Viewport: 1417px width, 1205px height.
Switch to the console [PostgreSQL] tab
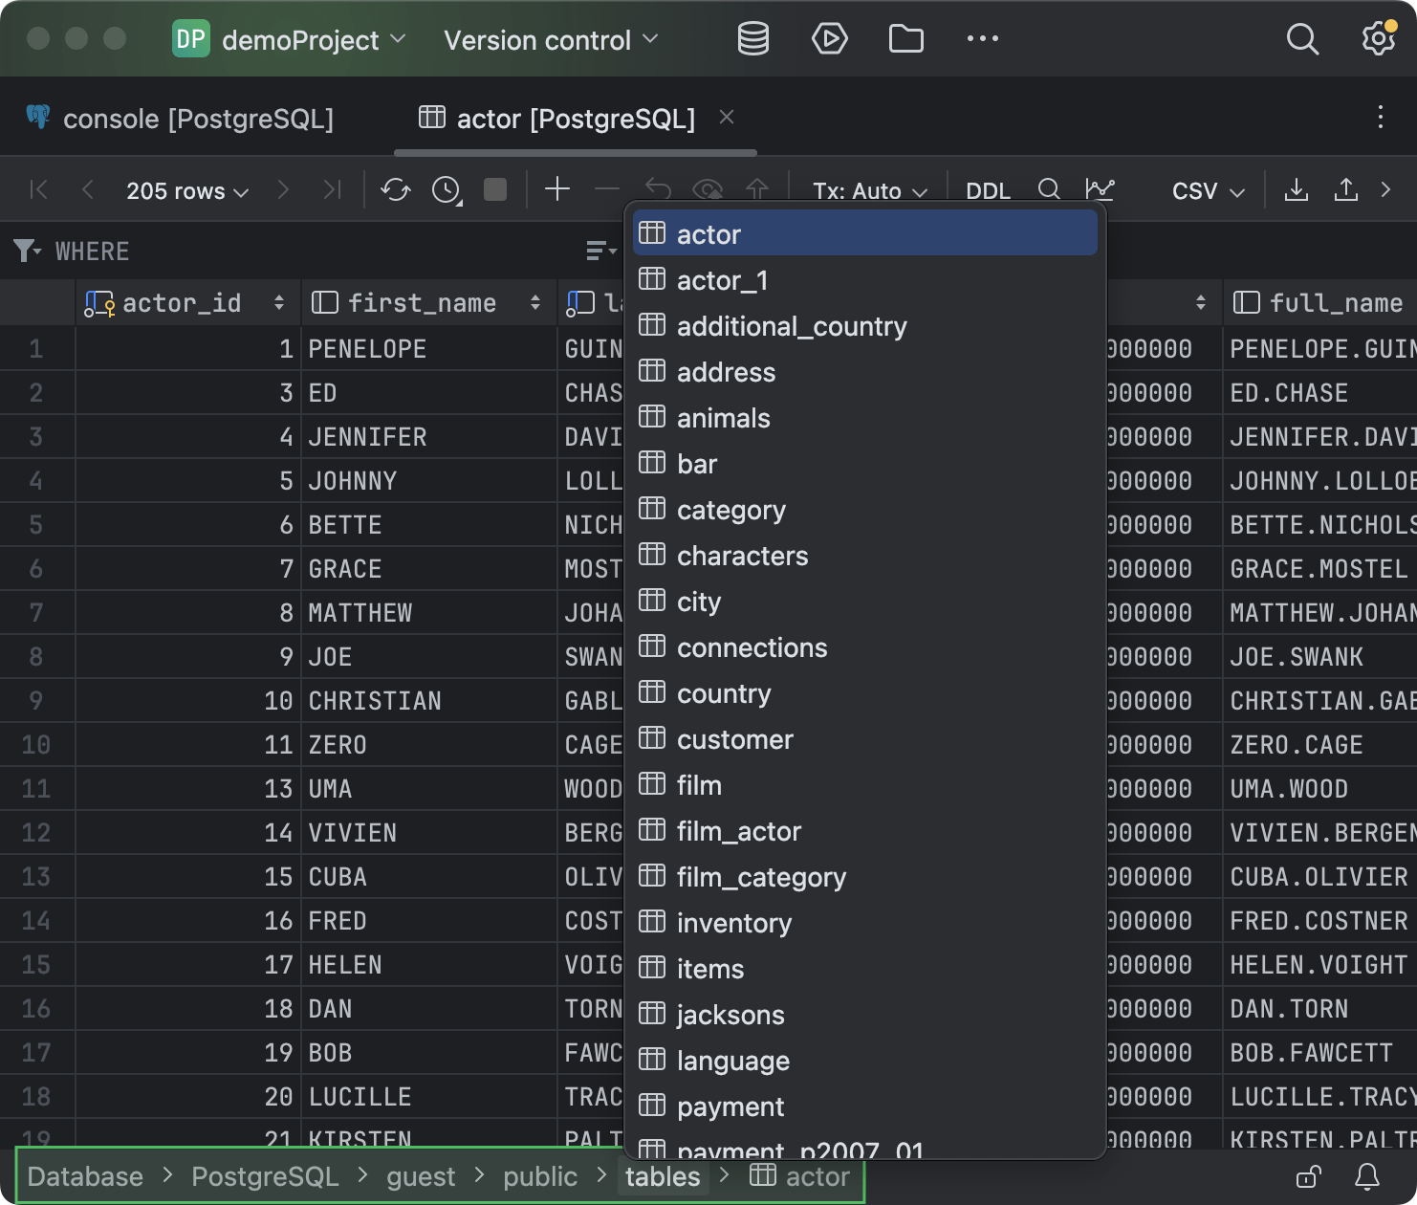pyautogui.click(x=198, y=118)
